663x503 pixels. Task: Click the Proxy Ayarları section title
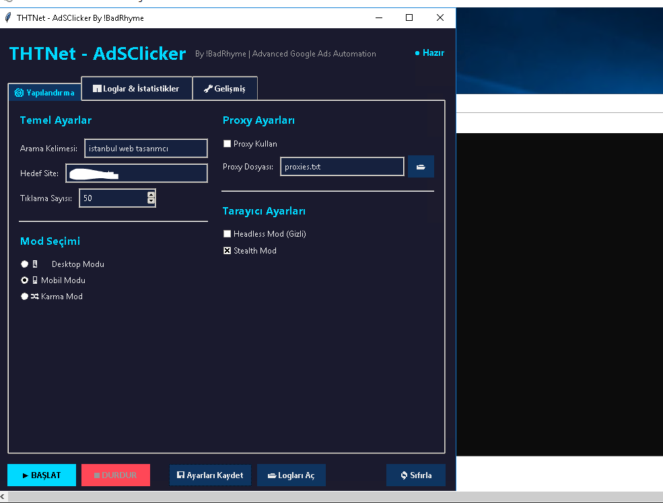[258, 120]
